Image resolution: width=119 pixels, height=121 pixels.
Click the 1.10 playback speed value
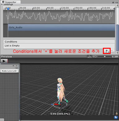tap(115, 56)
